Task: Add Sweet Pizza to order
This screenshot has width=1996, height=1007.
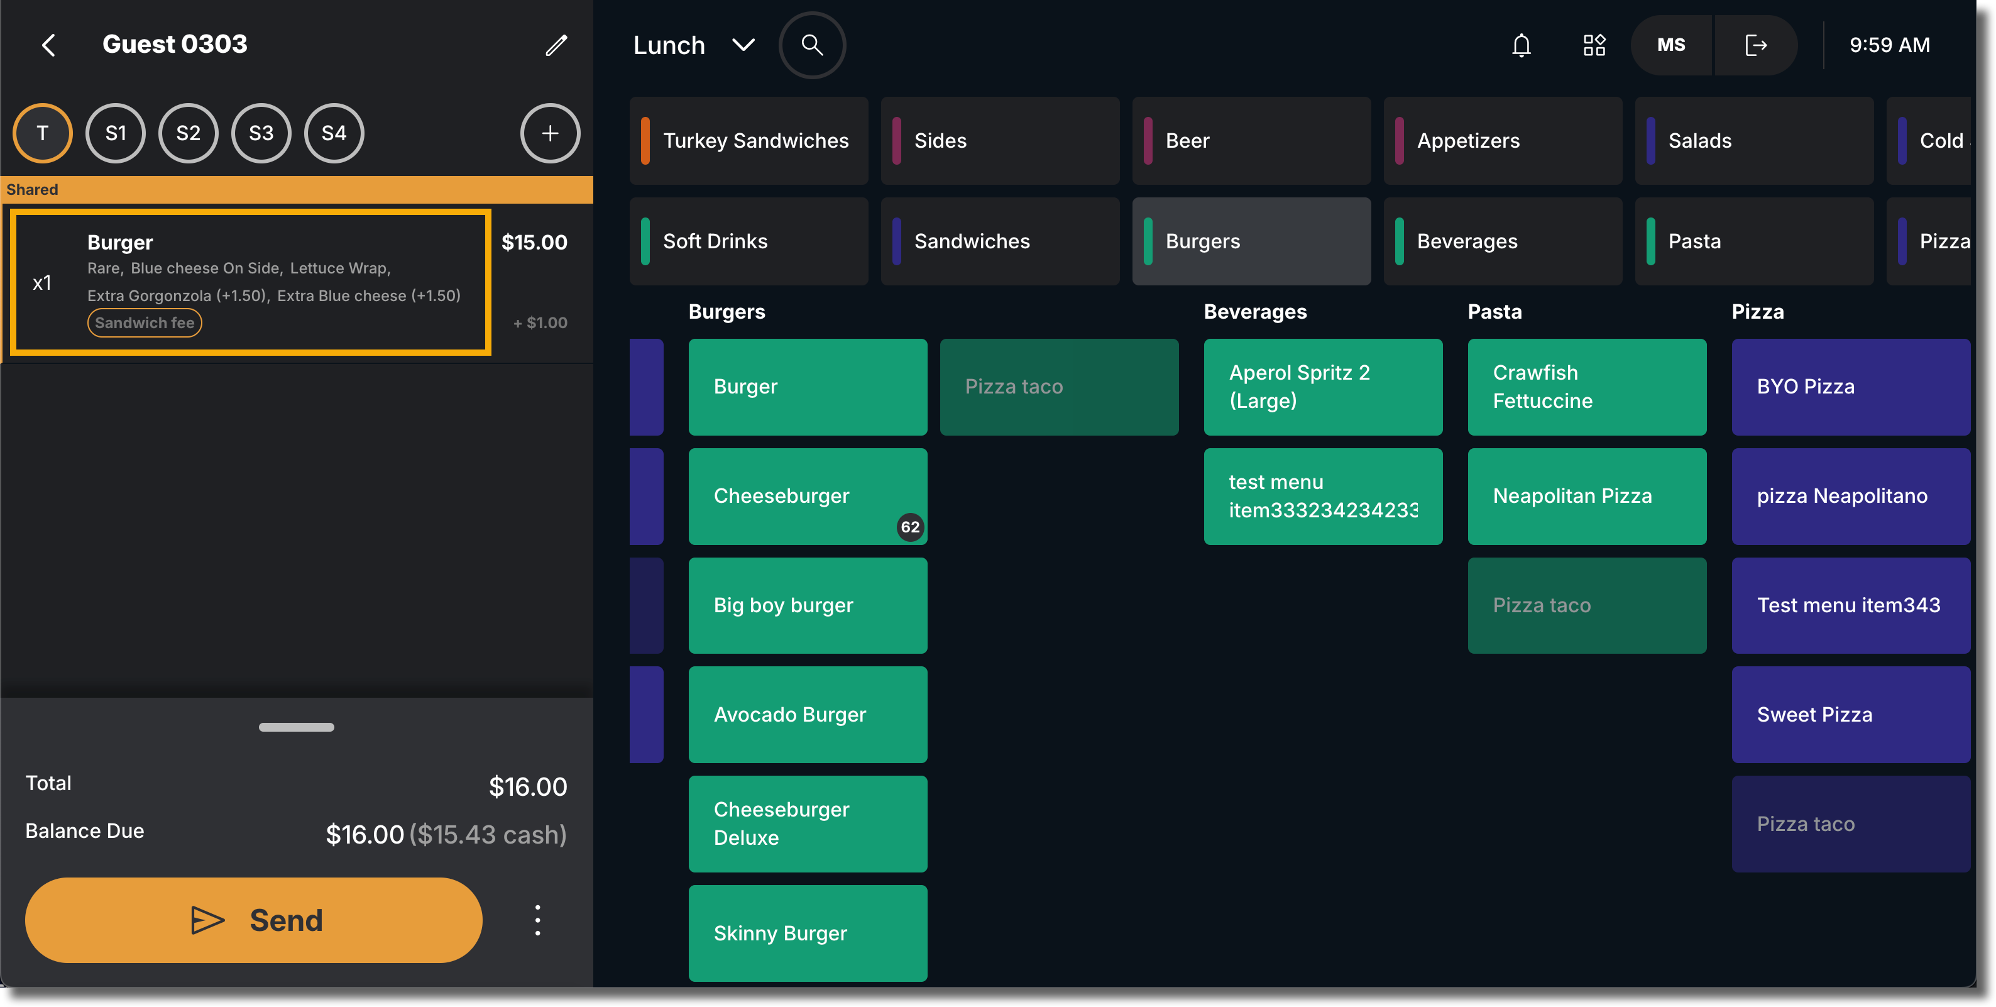Action: [x=1851, y=715]
